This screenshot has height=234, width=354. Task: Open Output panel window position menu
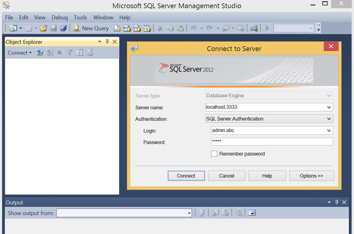tap(329, 203)
